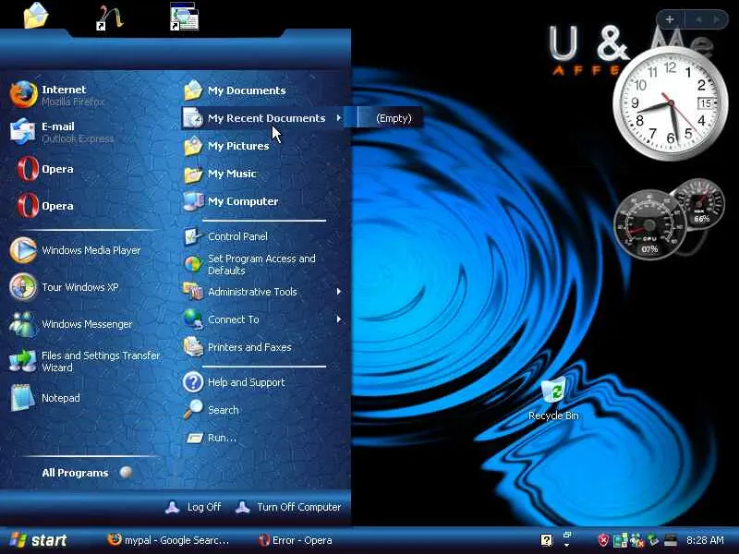The height and width of the screenshot is (554, 739).
Task: Click the 8:28 AM taskbar clock
Action: (705, 540)
